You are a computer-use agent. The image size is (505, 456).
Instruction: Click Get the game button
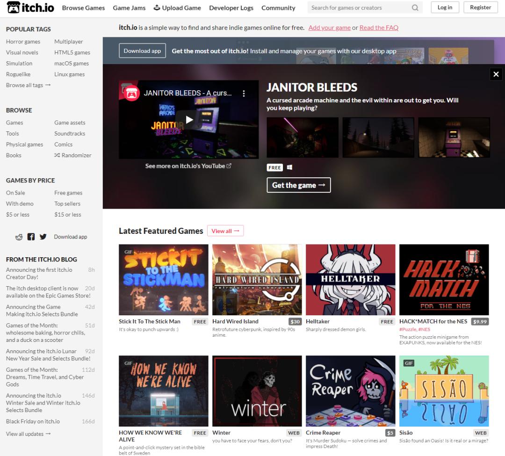[x=298, y=185]
